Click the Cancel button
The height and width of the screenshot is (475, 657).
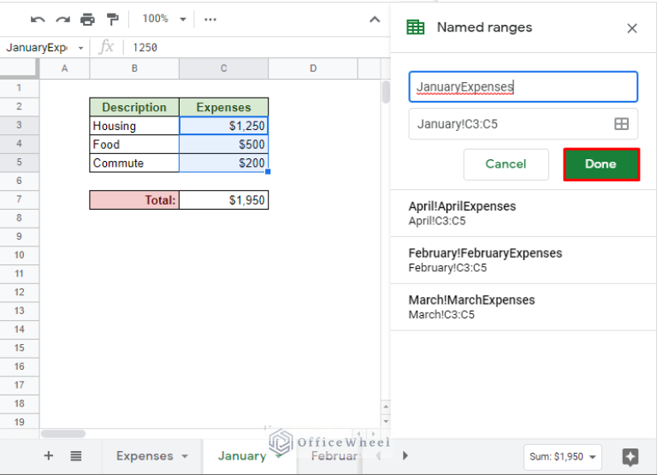coord(506,164)
